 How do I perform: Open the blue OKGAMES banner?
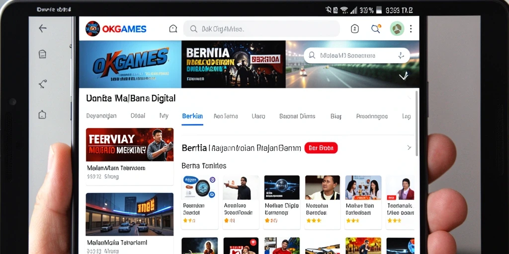click(x=130, y=64)
